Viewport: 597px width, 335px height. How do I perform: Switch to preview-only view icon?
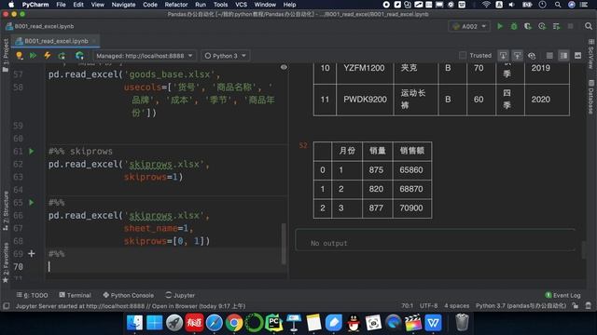577,56
